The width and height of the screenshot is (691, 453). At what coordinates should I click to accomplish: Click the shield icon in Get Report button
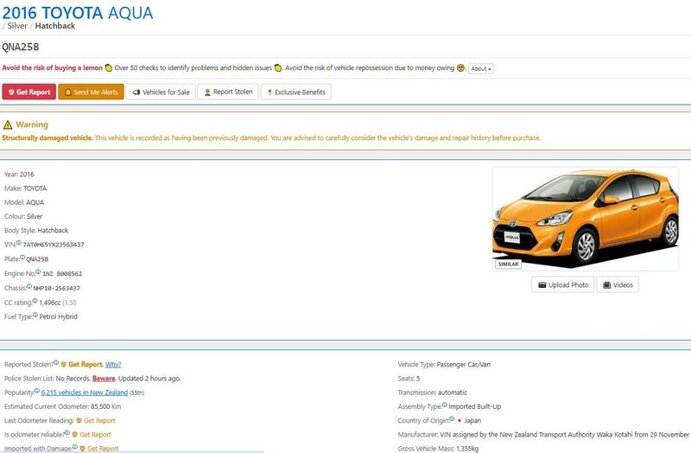pyautogui.click(x=11, y=93)
